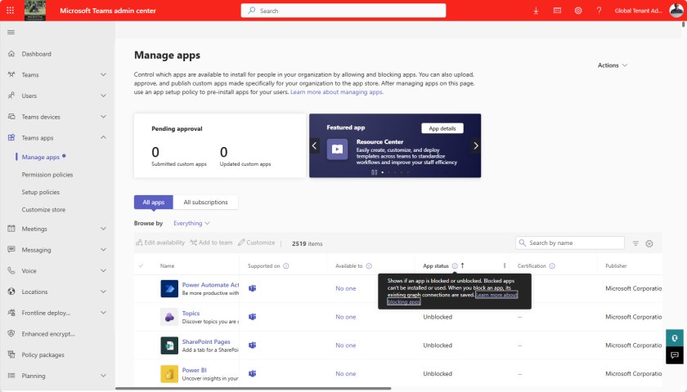
Task: Click App status info icon
Action: 455,265
